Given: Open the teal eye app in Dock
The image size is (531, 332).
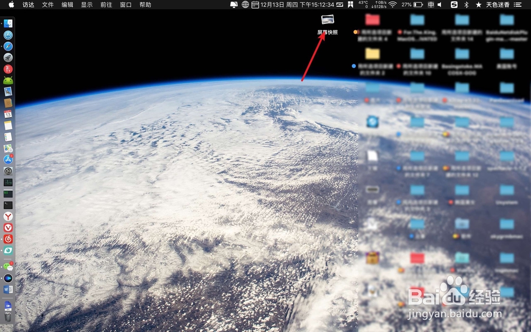Looking at the screenshot, I should pos(8,251).
